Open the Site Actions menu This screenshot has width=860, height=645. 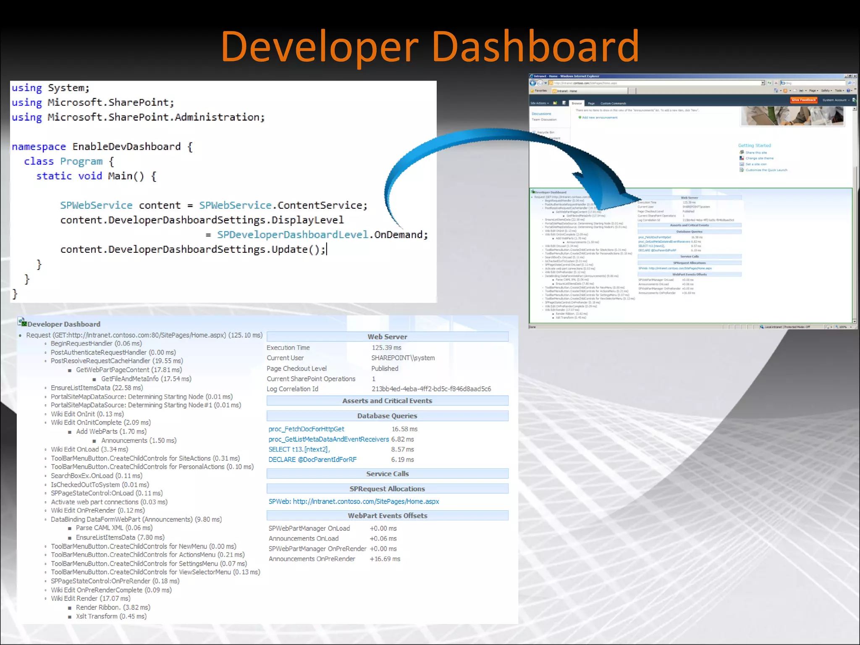tap(540, 103)
